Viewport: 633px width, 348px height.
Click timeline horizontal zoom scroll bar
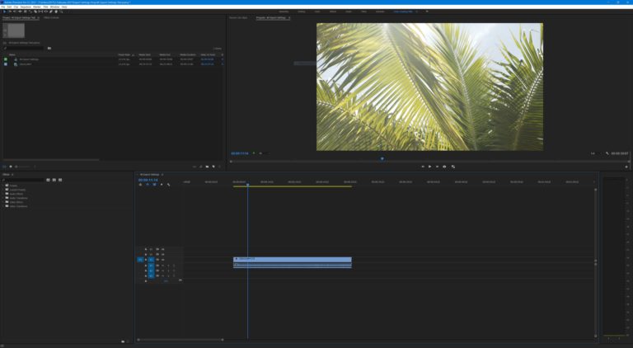pyautogui.click(x=180, y=340)
